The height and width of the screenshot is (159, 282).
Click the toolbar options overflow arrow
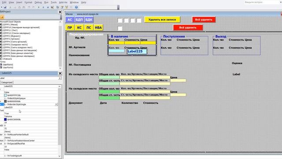click(118, 8)
